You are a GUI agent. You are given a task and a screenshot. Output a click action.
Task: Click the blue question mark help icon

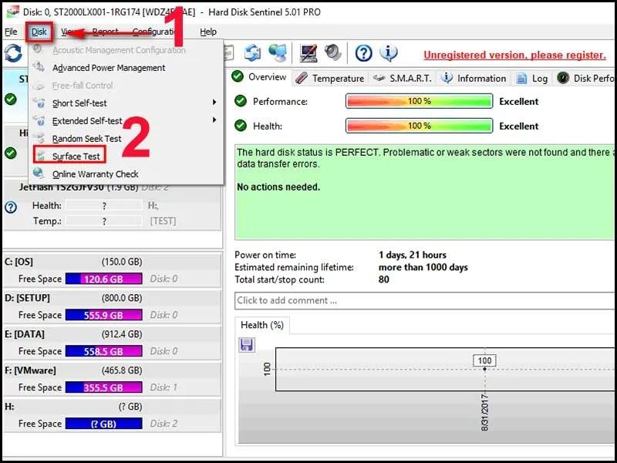coord(363,52)
